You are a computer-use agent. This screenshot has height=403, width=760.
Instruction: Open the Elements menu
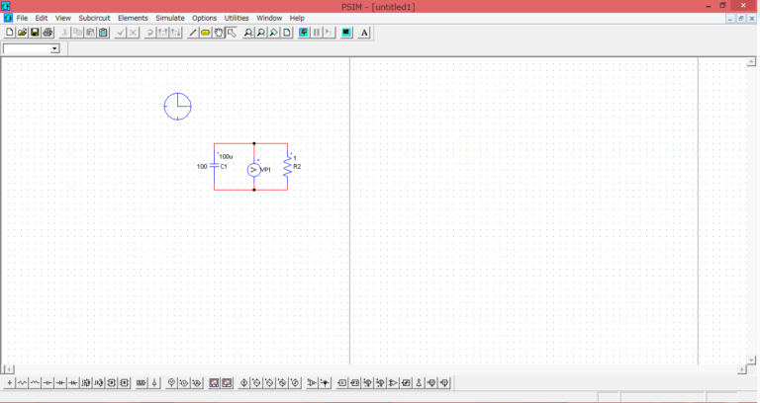pos(133,18)
